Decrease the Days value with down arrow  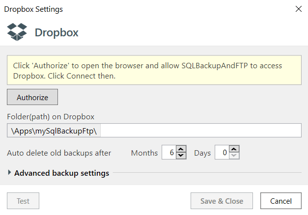(234, 156)
